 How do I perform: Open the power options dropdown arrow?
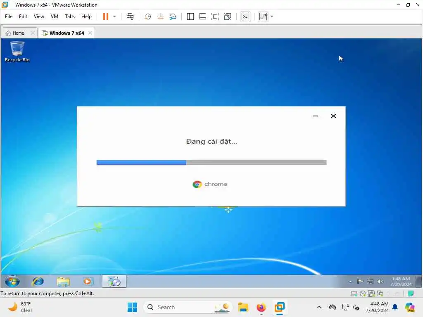[x=114, y=17]
